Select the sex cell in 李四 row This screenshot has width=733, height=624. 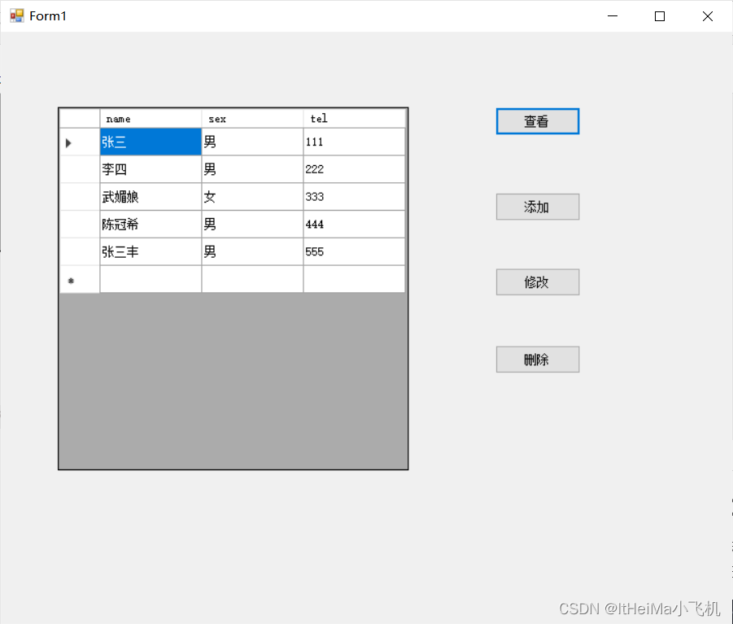[x=252, y=169]
